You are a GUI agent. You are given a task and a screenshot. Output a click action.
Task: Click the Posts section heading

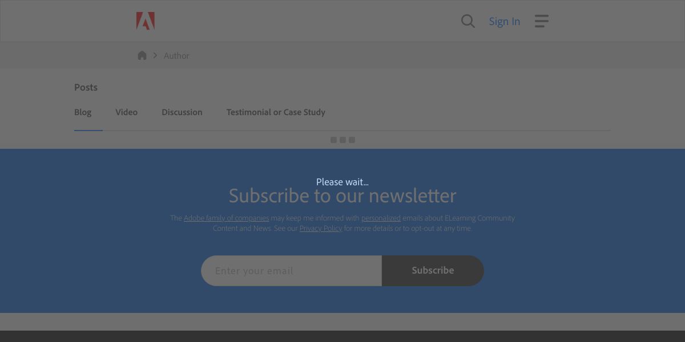point(86,87)
